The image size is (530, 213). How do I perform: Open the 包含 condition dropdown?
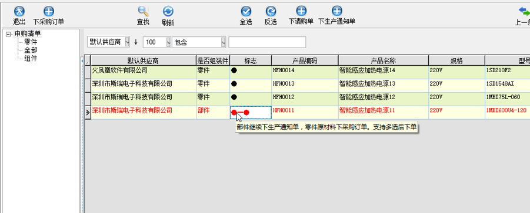click(x=223, y=42)
